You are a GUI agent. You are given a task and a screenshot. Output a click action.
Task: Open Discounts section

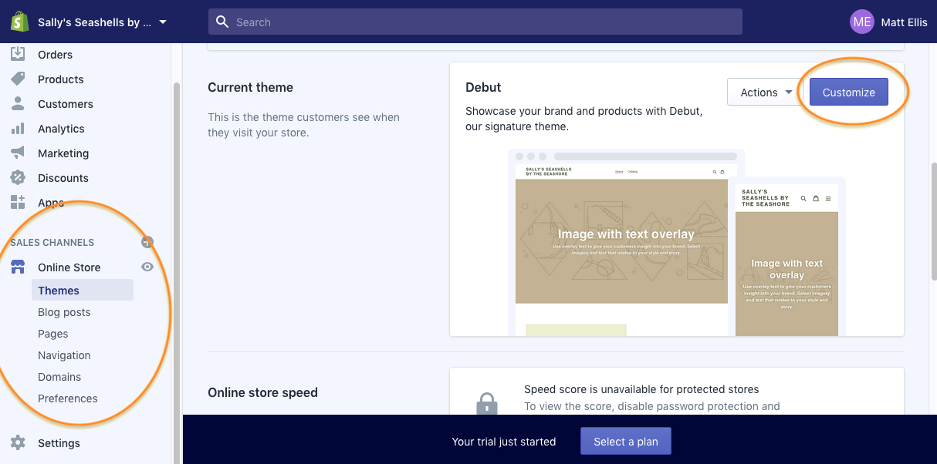tap(63, 178)
